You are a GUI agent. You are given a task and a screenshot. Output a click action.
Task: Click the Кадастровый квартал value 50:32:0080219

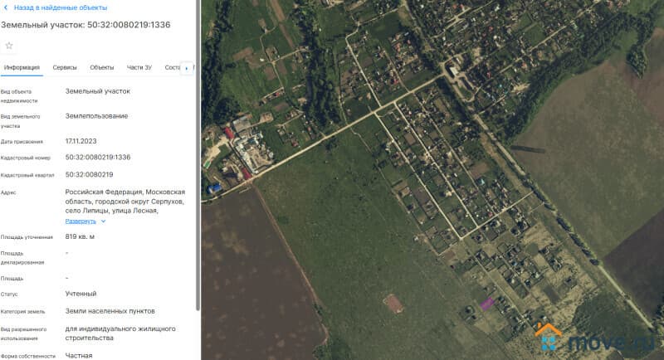[x=89, y=174]
